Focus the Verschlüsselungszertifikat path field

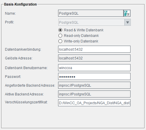pos(94,103)
